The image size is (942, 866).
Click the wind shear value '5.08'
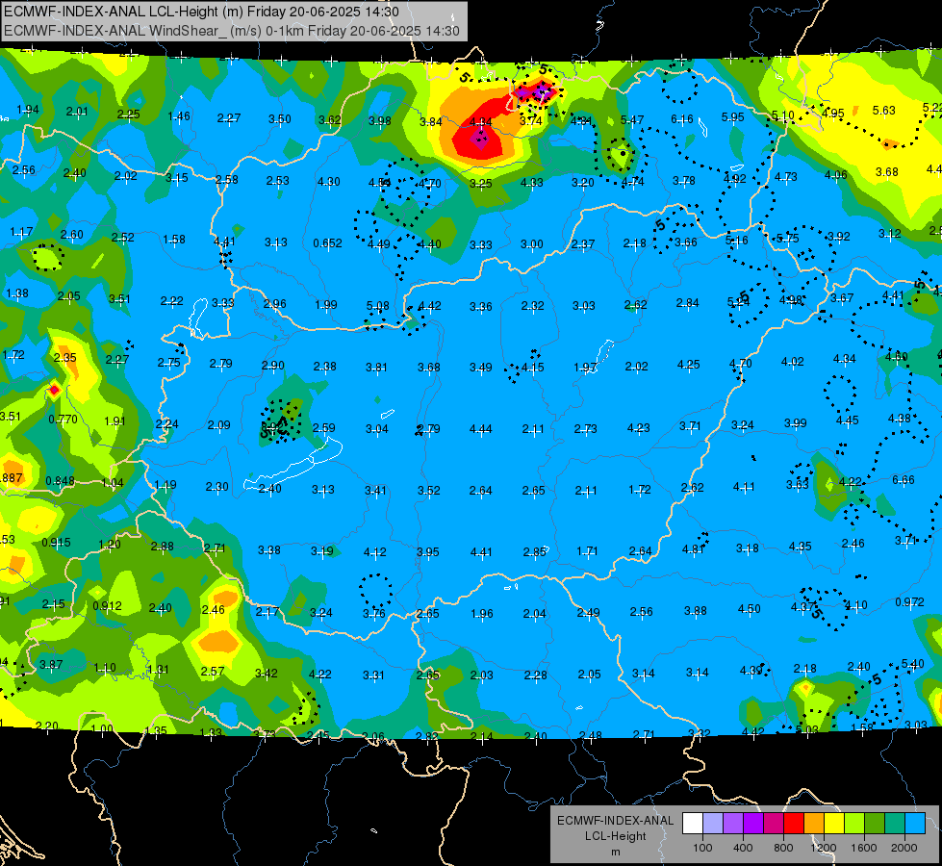(x=377, y=307)
